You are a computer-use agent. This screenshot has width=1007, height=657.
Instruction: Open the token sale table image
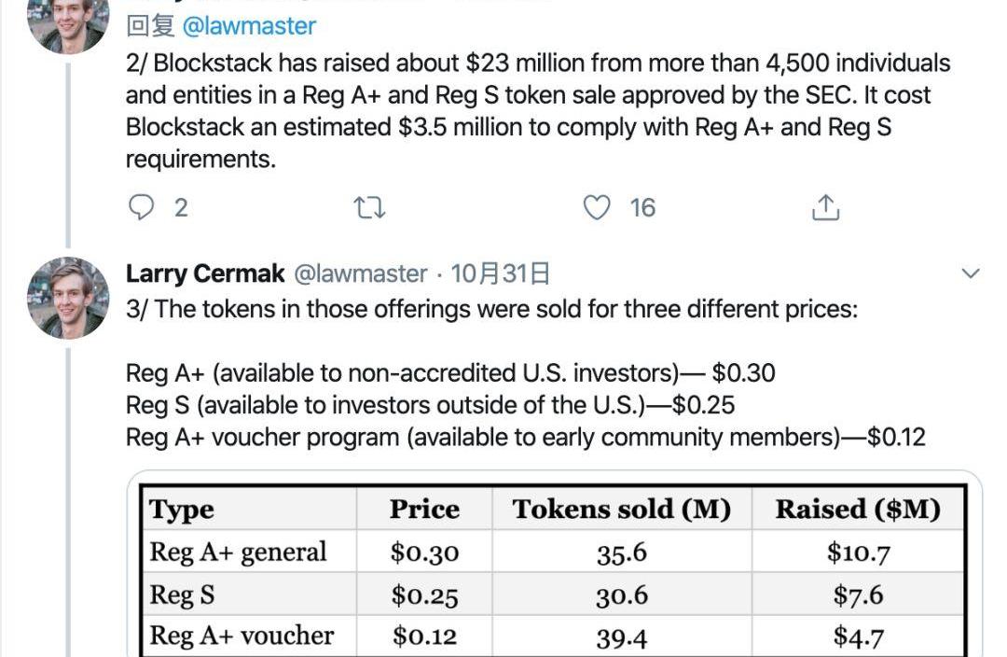click(554, 565)
